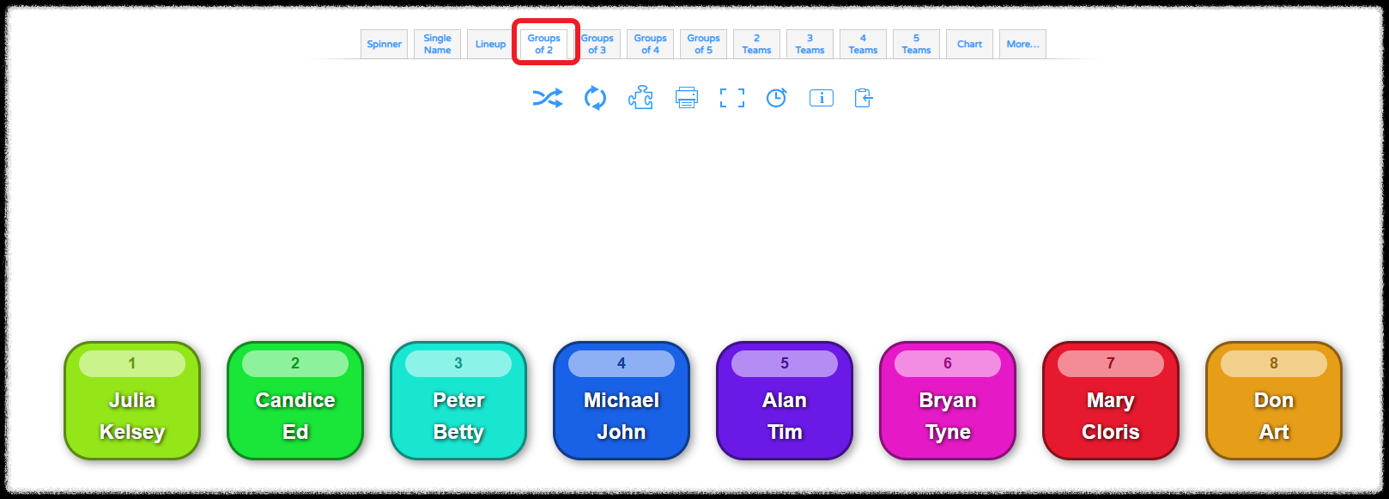Screen dimensions: 1389x499
Task: Open the Chart tab
Action: click(x=969, y=44)
